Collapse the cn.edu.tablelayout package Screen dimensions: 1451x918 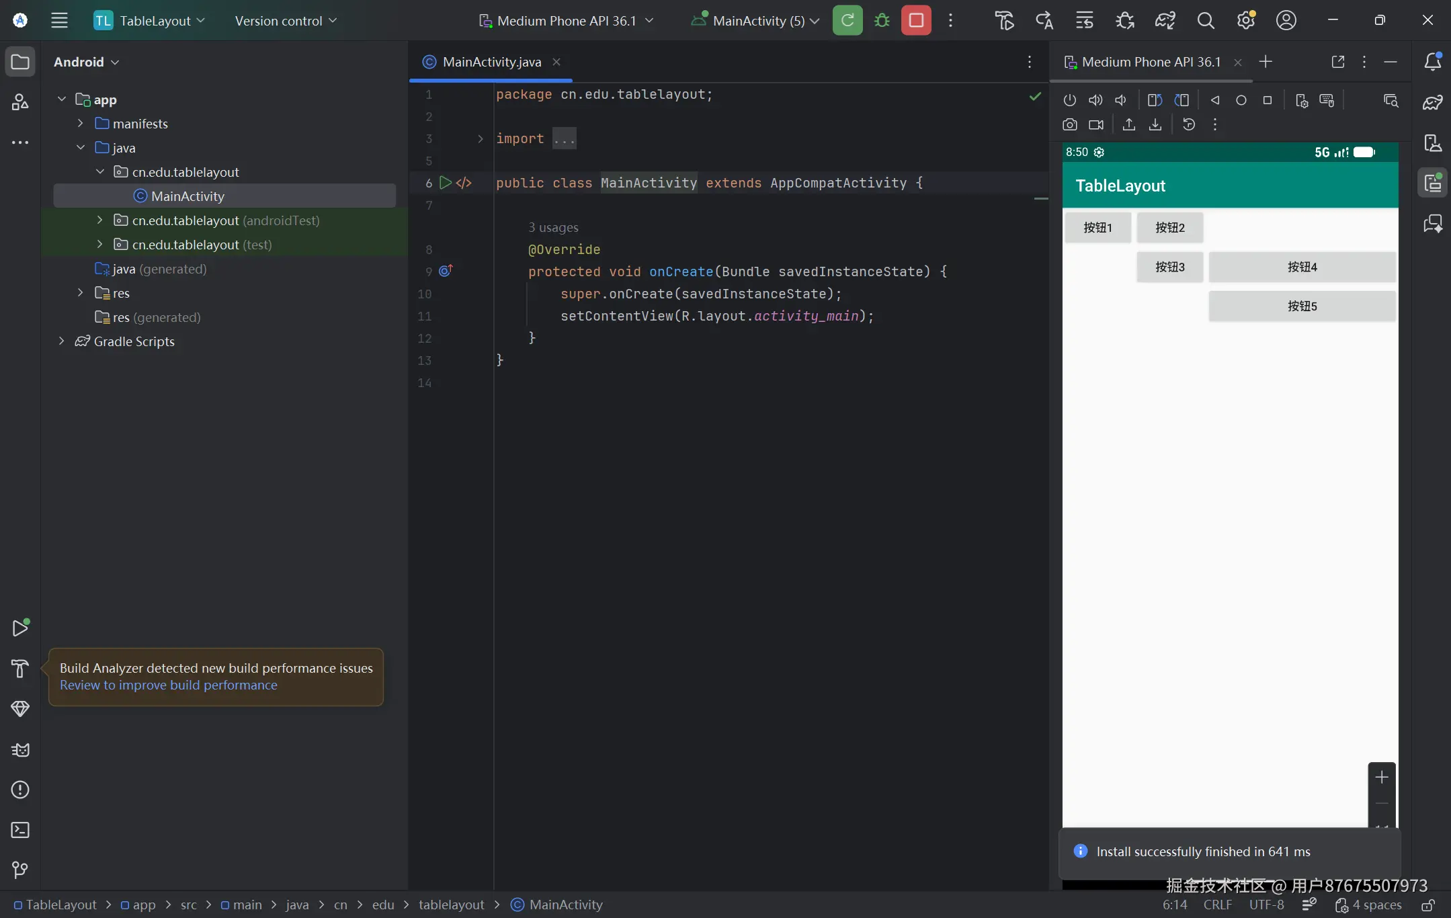(100, 172)
